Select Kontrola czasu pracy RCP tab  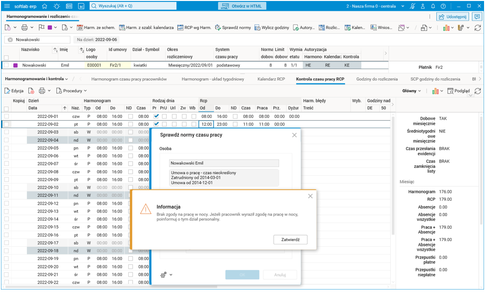[320, 79]
